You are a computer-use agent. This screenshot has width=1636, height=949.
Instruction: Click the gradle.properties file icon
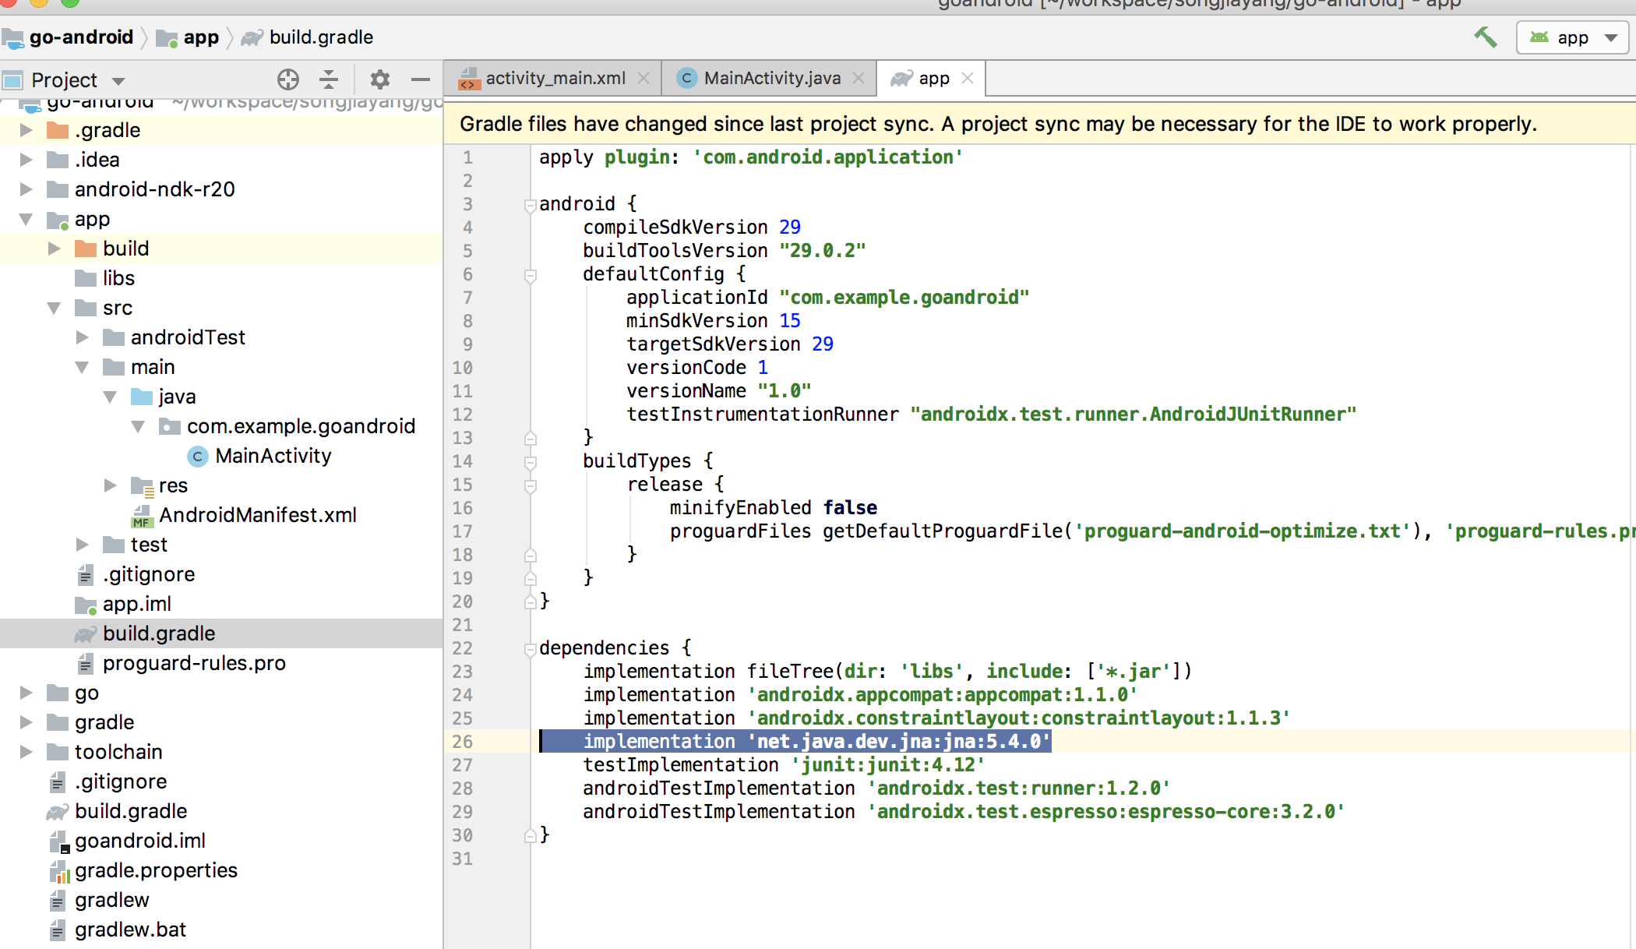tap(60, 870)
